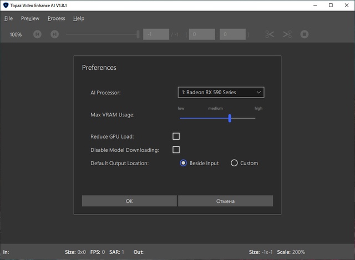Screen dimensions: 355x260
Task: Select the Custom output location option
Action: pos(234,163)
